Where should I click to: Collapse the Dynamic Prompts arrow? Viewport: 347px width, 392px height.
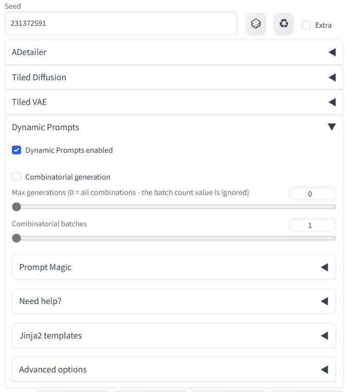[332, 127]
